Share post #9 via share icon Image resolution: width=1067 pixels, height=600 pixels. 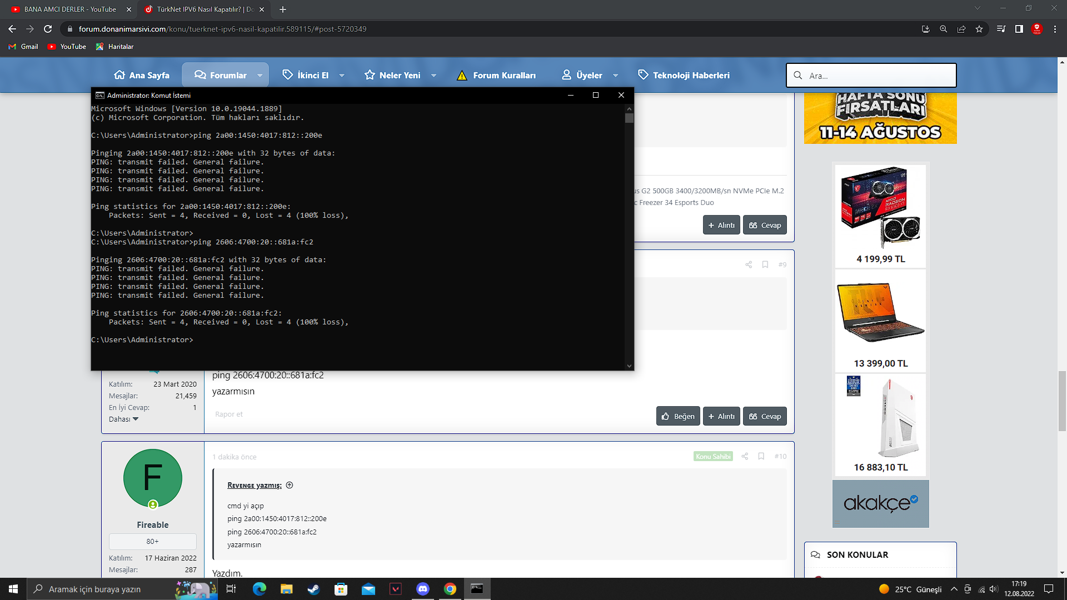pos(749,264)
